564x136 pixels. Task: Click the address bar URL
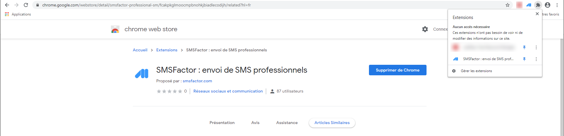[x=146, y=5]
